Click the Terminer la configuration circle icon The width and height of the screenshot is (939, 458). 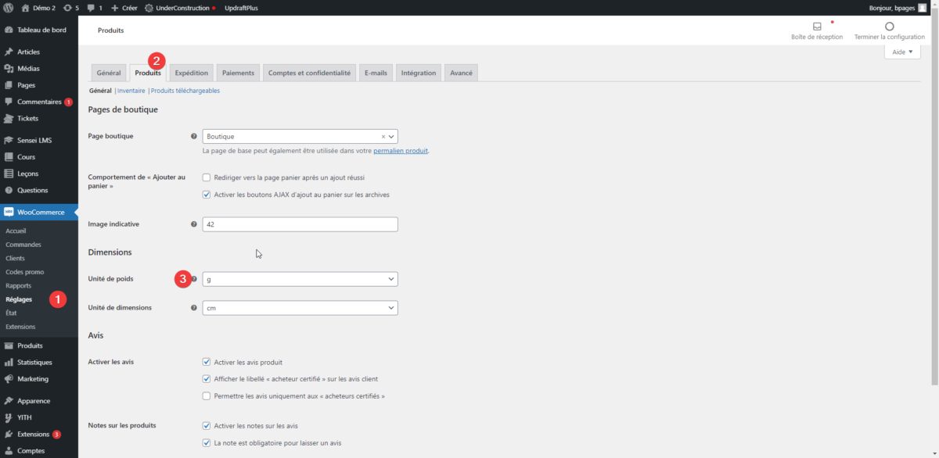pyautogui.click(x=889, y=27)
